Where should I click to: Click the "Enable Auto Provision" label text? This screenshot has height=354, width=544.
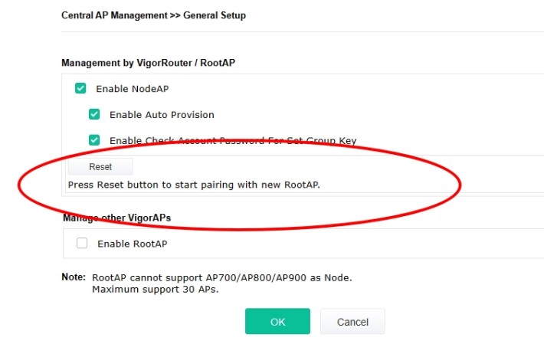point(162,115)
